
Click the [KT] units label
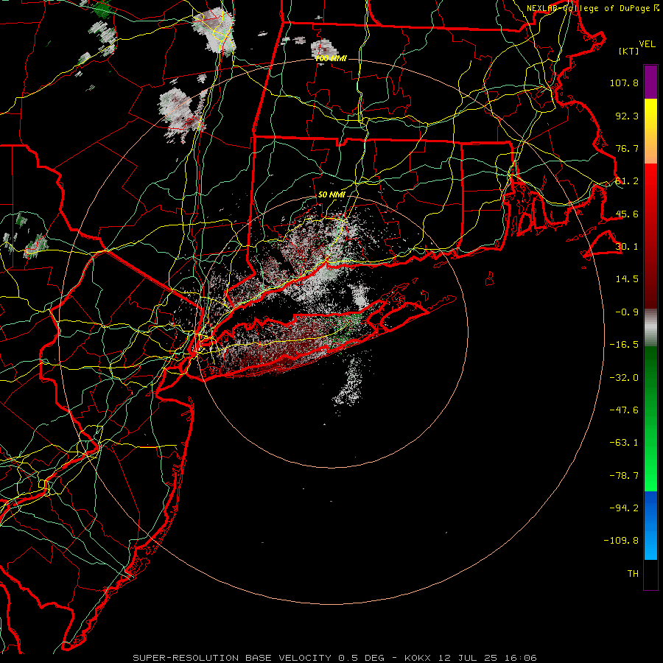pos(629,51)
